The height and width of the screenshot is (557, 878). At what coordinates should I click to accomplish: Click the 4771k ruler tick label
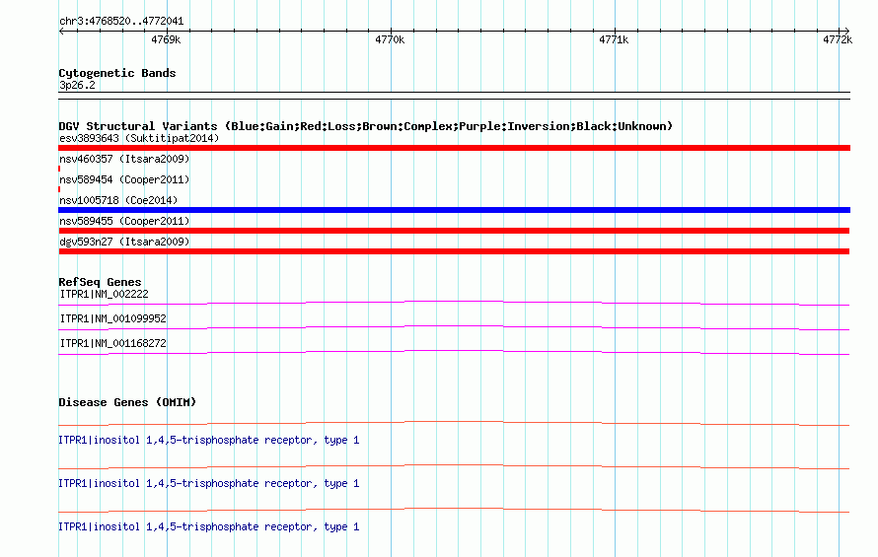click(614, 39)
